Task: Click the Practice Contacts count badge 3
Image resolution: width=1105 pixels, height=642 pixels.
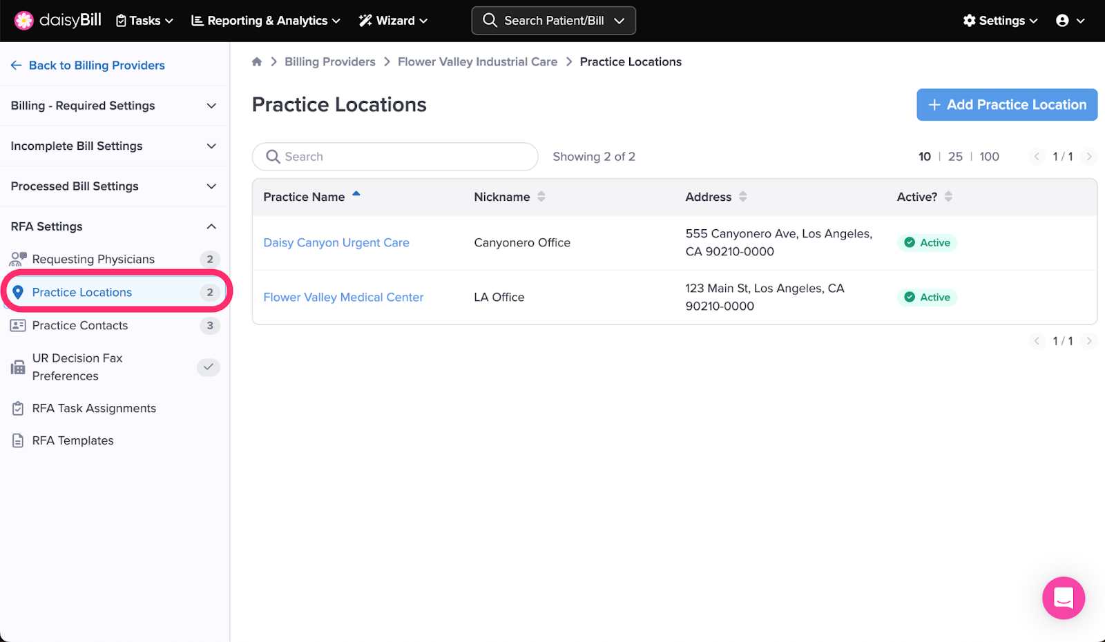Action: point(210,325)
